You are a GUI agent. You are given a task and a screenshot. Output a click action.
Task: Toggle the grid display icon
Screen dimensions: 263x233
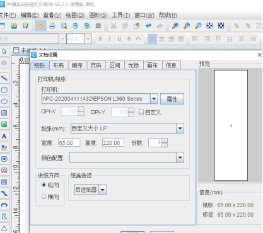tap(98, 26)
